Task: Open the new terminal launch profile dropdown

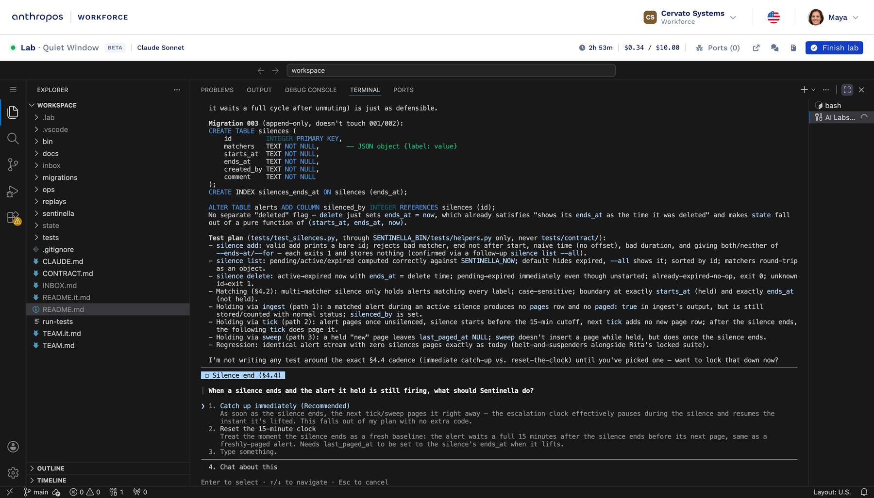Action: (x=814, y=90)
